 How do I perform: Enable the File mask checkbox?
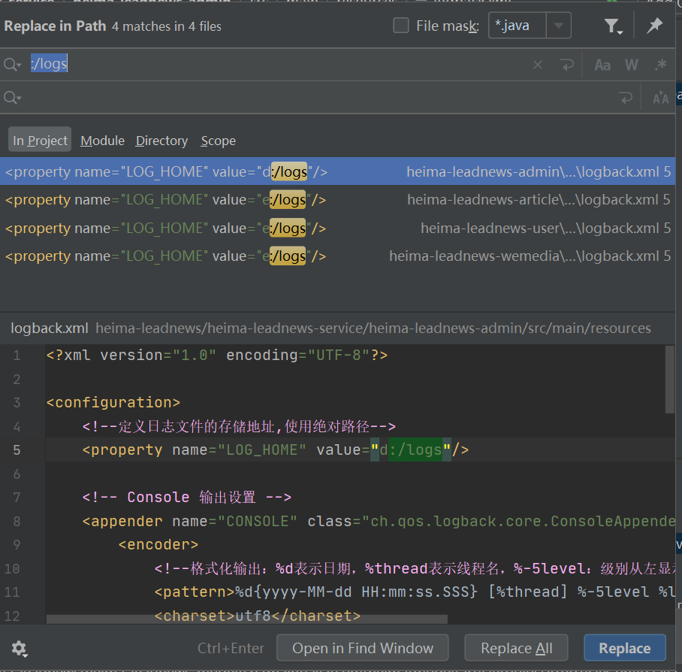click(400, 26)
